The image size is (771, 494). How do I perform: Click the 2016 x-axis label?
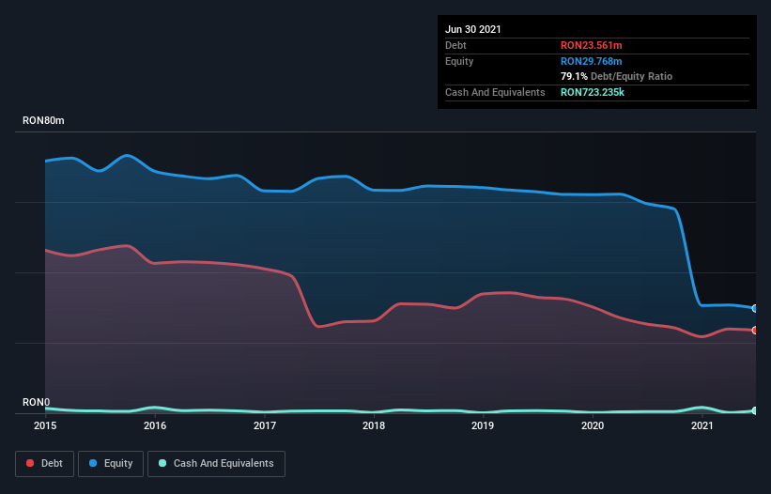click(155, 425)
